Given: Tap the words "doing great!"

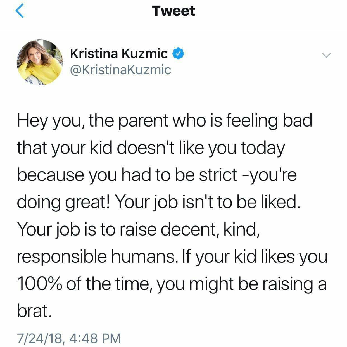Looking at the screenshot, I should click(64, 202).
